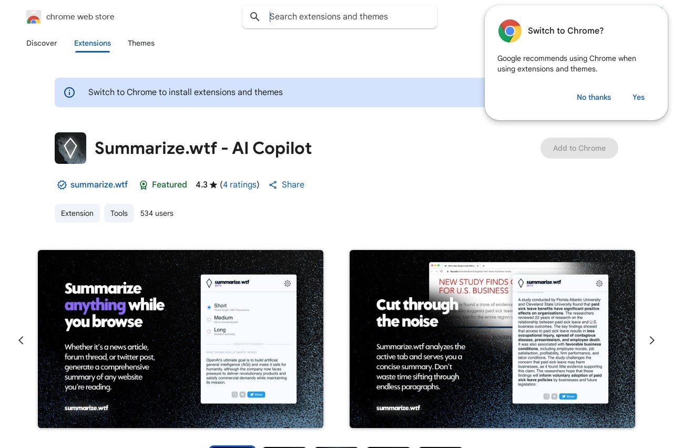Select the Medium radio option in screenshot
The image size is (673, 448).
[x=209, y=319]
